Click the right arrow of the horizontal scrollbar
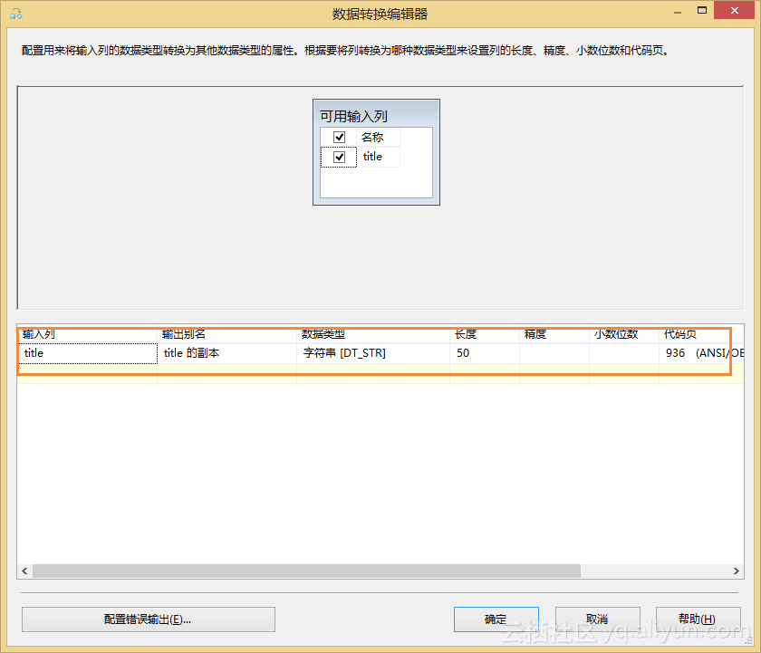The height and width of the screenshot is (653, 761). tap(737, 571)
